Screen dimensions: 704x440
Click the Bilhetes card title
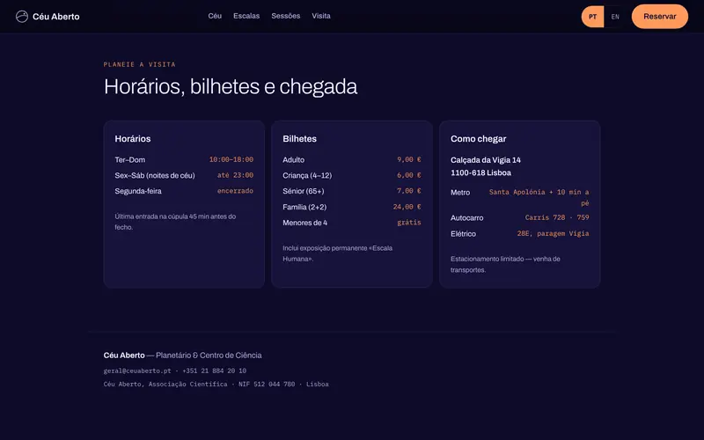point(299,139)
